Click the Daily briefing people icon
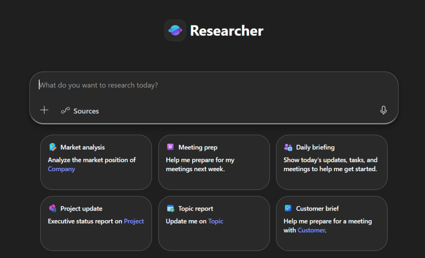This screenshot has height=258, width=425. click(288, 147)
